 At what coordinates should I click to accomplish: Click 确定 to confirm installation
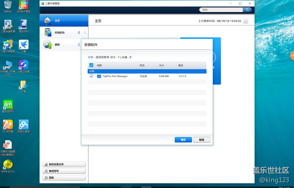tap(183, 140)
